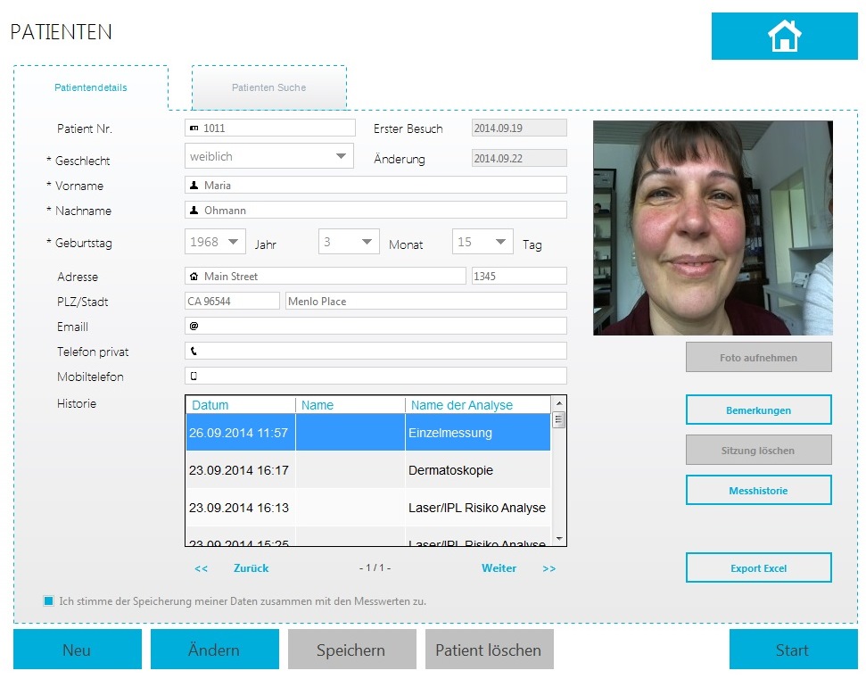Click the Nachname input field
Screen dimensions: 866x679
pos(375,210)
